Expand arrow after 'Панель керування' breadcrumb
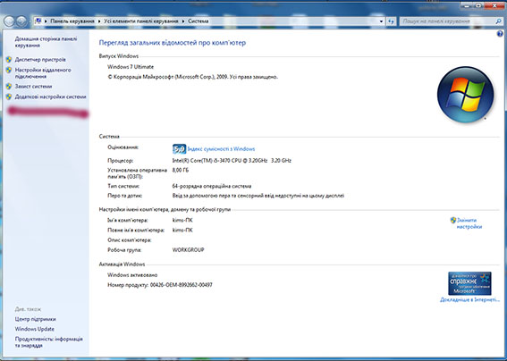 (99, 21)
